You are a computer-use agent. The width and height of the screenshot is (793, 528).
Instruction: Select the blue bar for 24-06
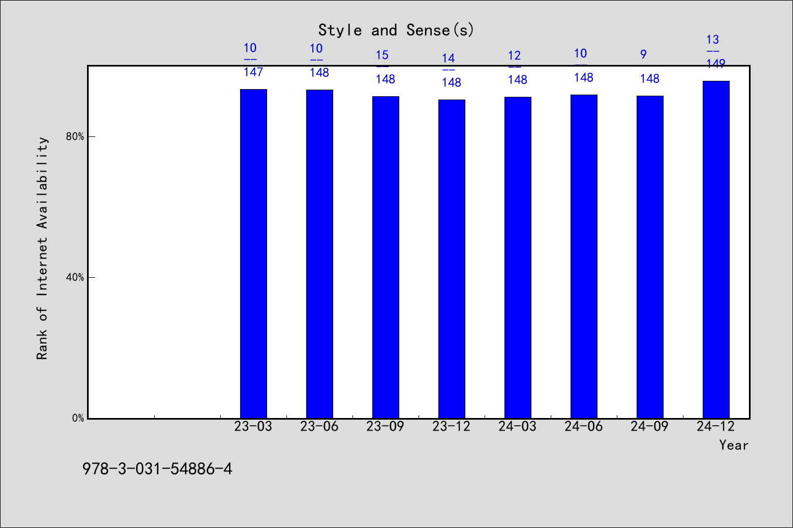tap(584, 256)
